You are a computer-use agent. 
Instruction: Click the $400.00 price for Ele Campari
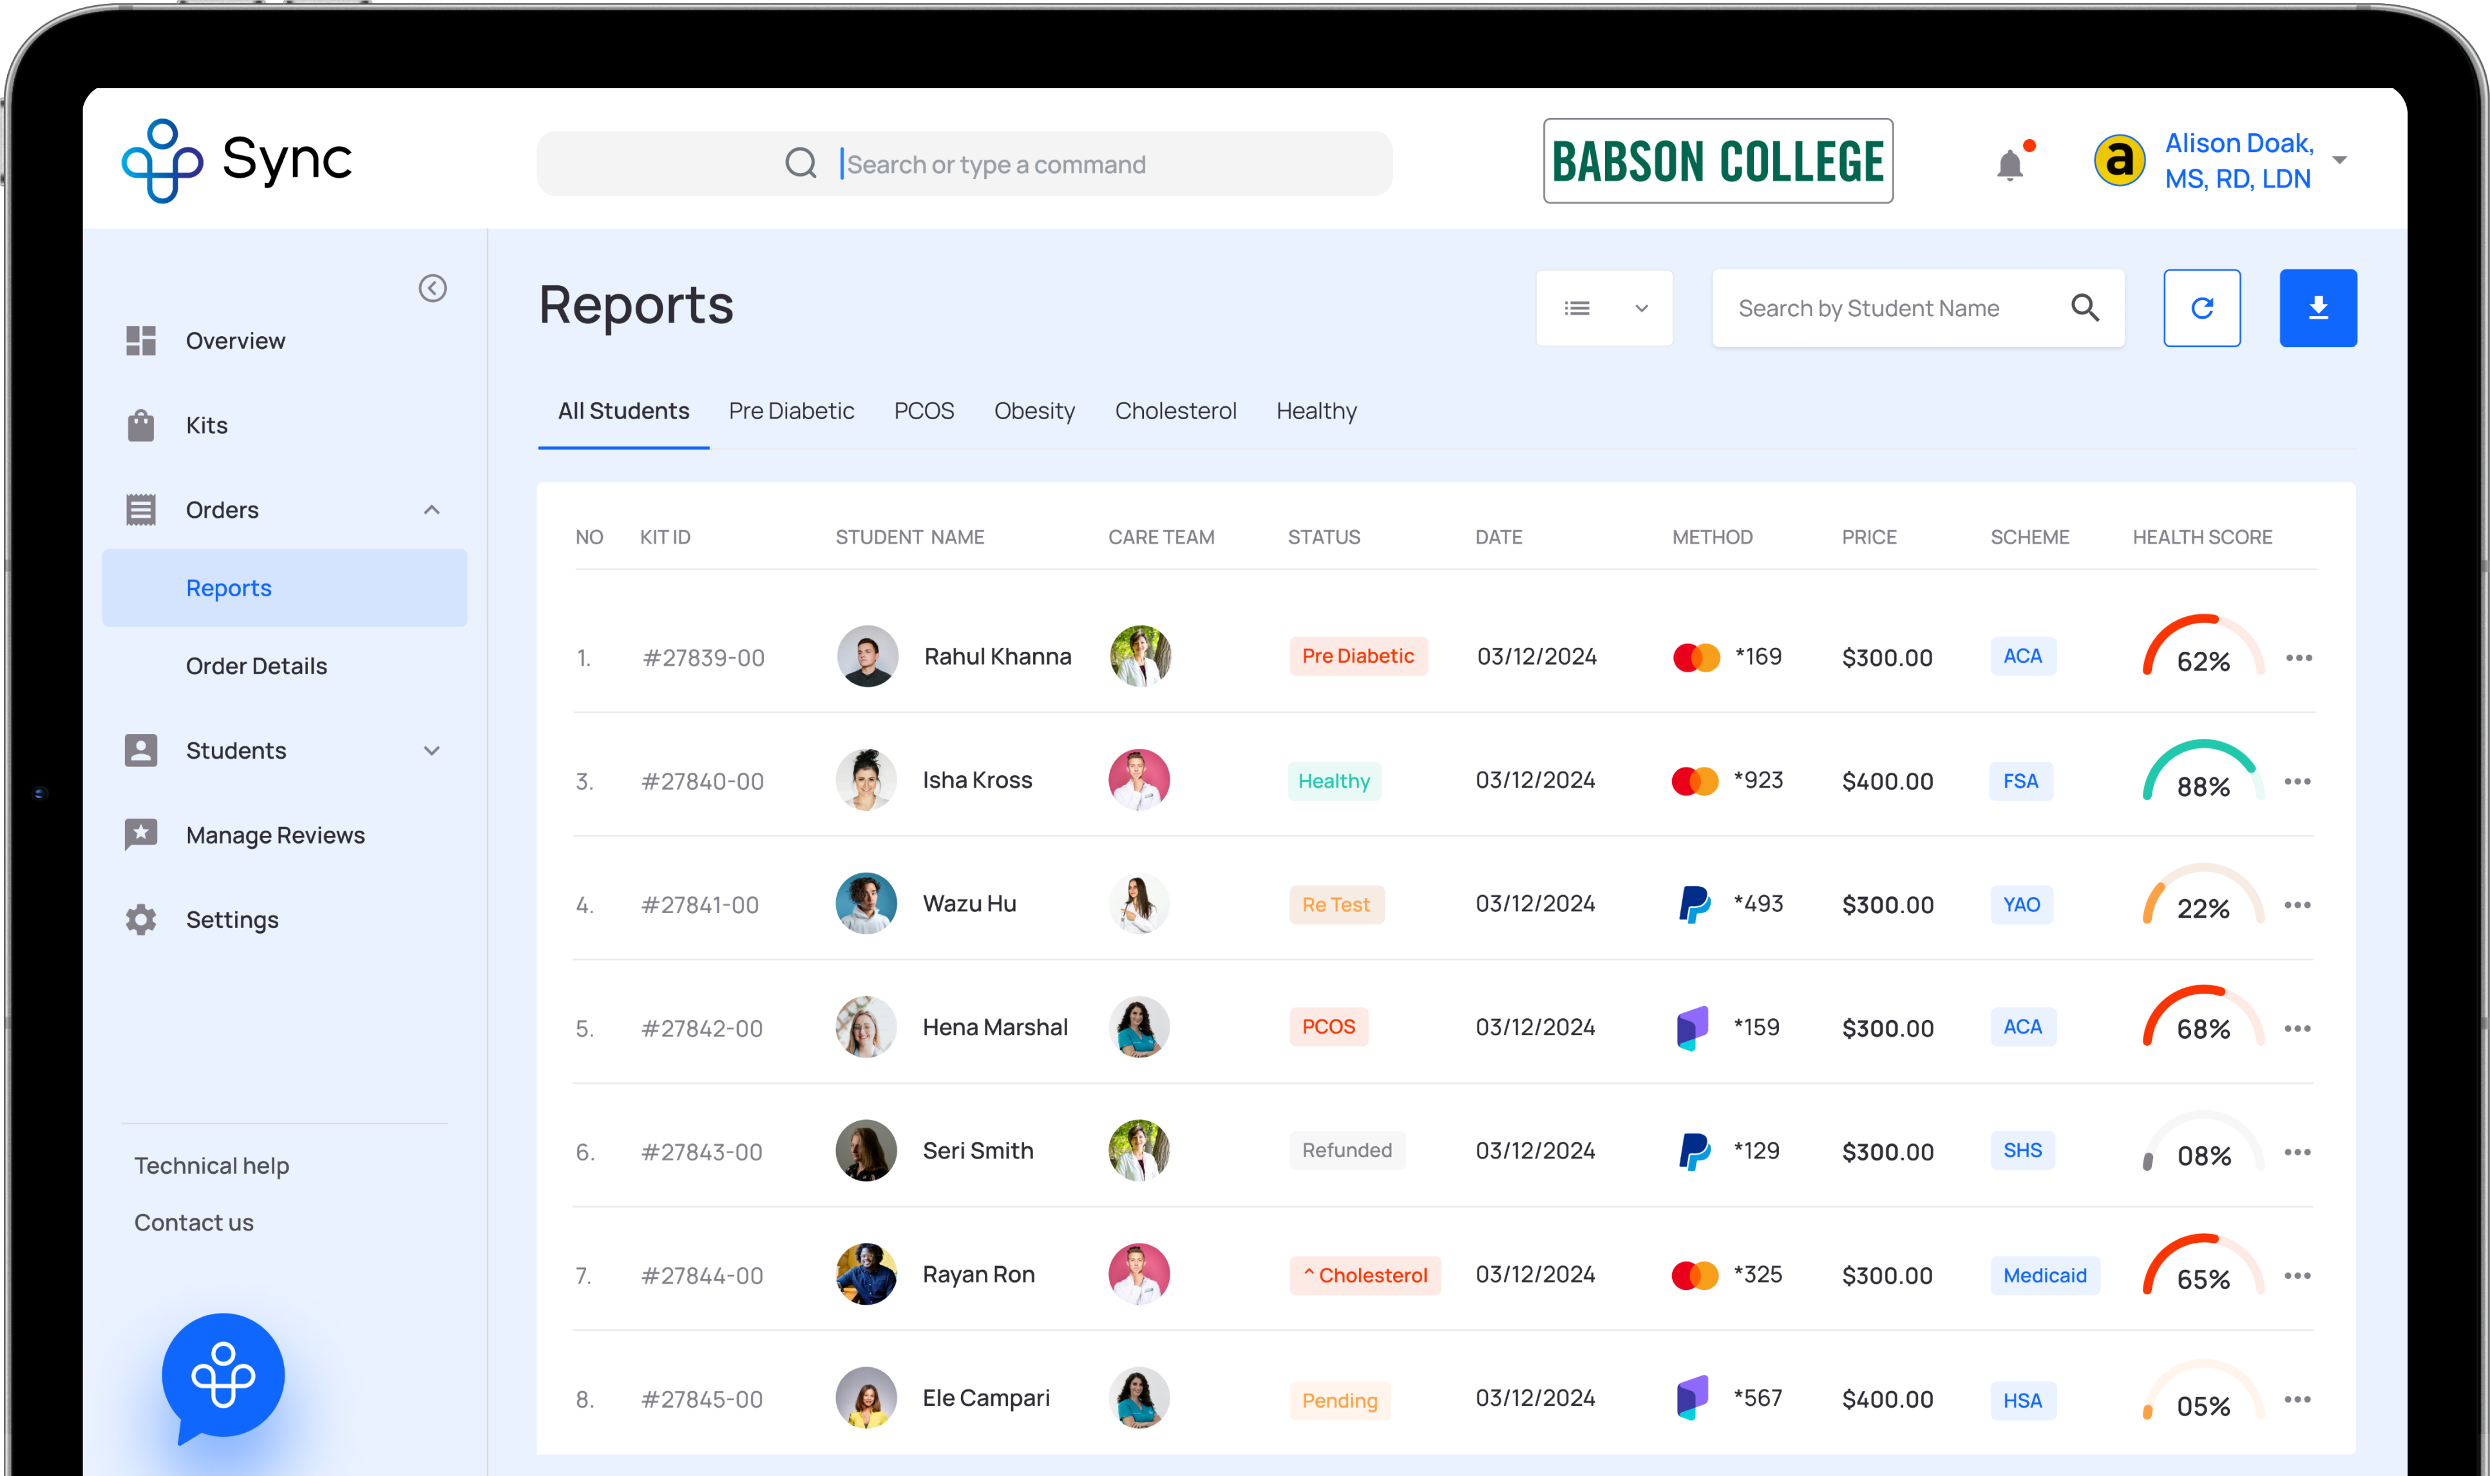[1887, 1399]
